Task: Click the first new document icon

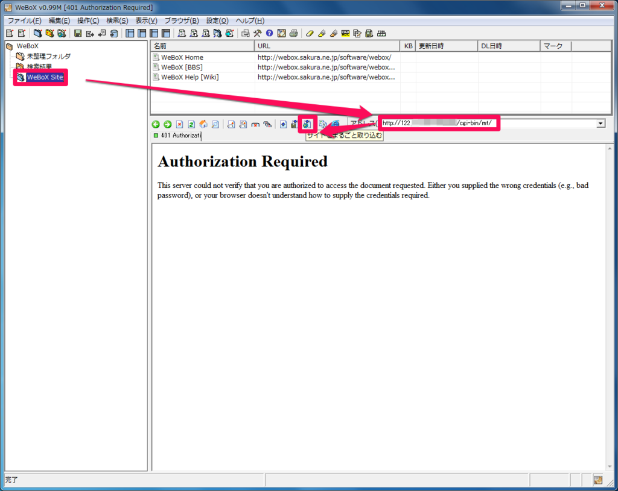Action: click(10, 34)
